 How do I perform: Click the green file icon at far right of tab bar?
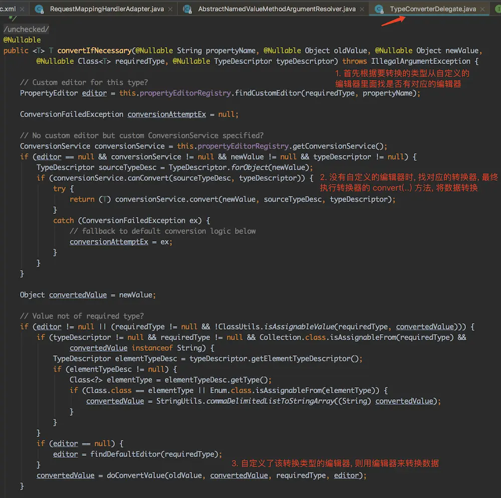497,9
